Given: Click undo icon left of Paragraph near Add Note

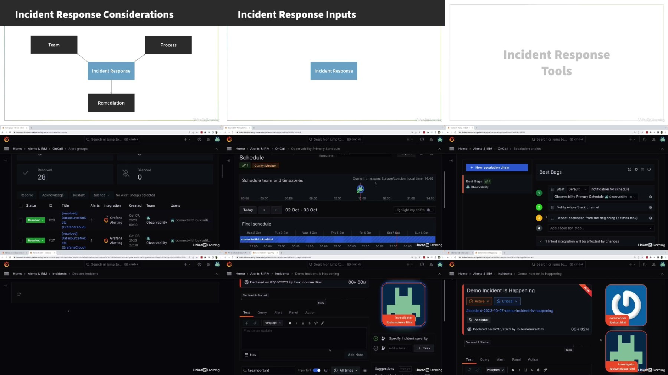Looking at the screenshot, I should click(247, 323).
